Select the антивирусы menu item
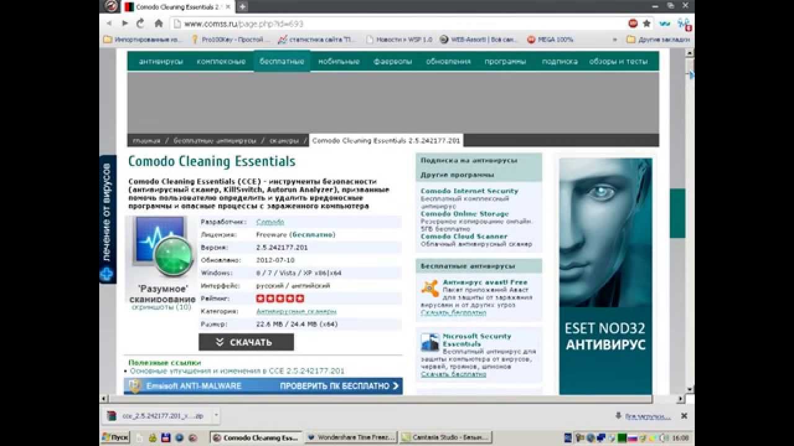The width and height of the screenshot is (794, 446). coord(161,61)
